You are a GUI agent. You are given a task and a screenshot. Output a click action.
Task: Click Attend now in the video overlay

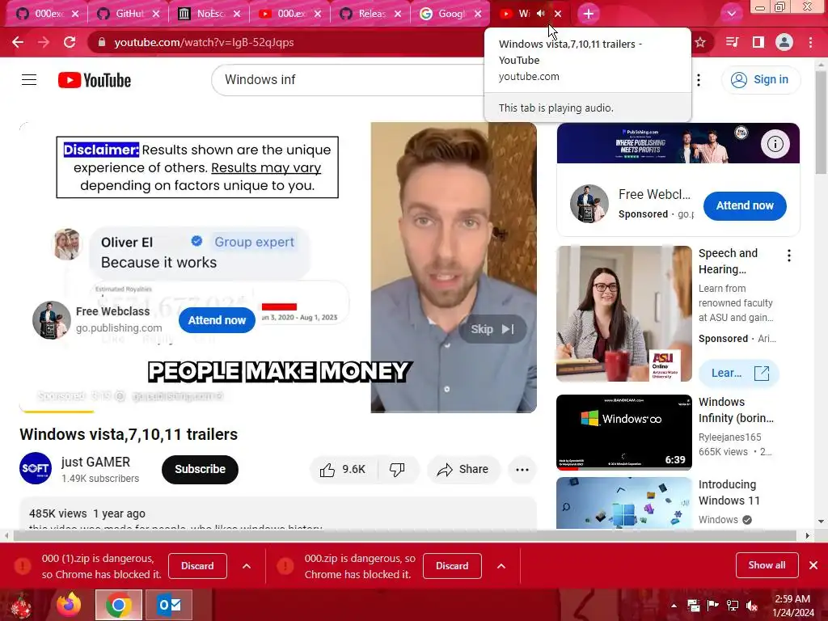[x=217, y=320]
